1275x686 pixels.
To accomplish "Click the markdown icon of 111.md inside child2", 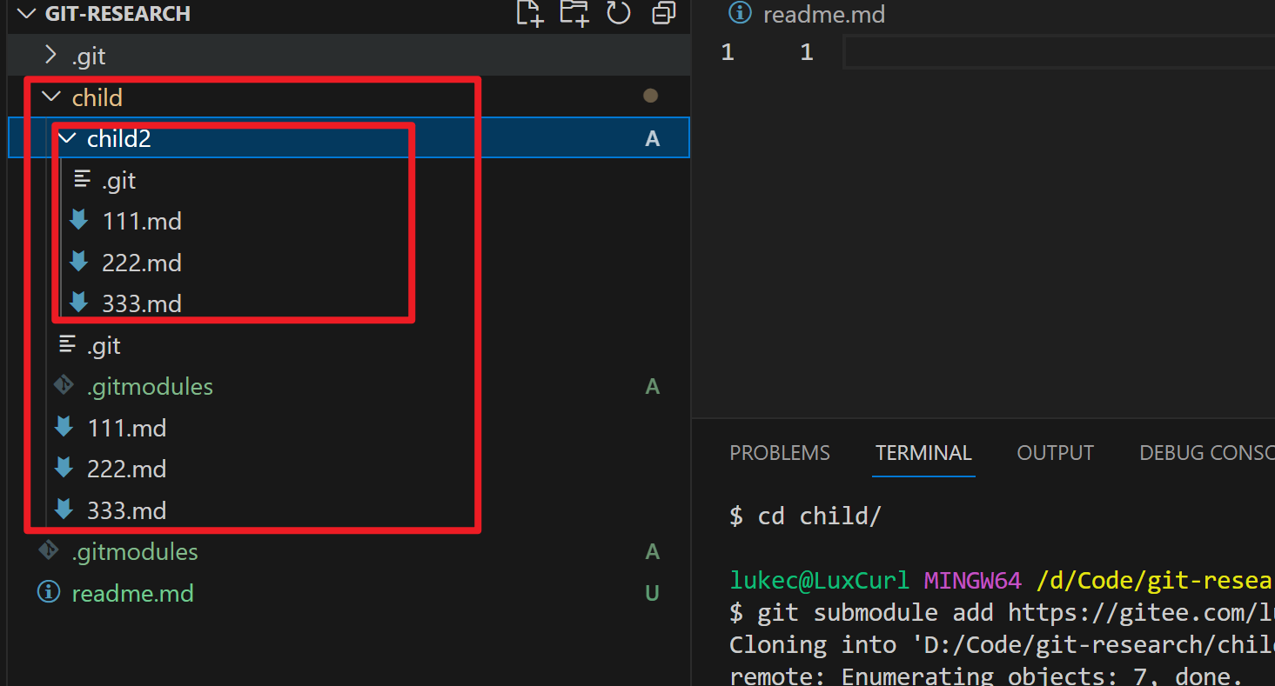I will click(79, 221).
